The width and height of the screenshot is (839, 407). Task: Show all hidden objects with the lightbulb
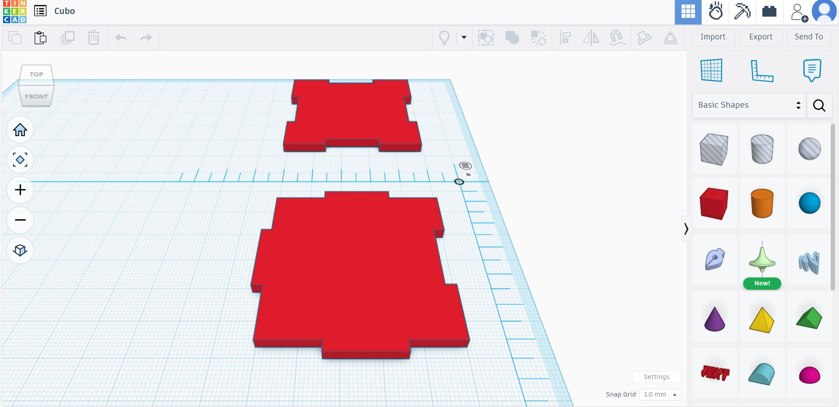point(444,38)
